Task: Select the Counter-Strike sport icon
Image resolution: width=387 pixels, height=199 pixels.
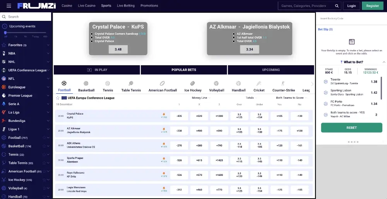Action: [283, 83]
